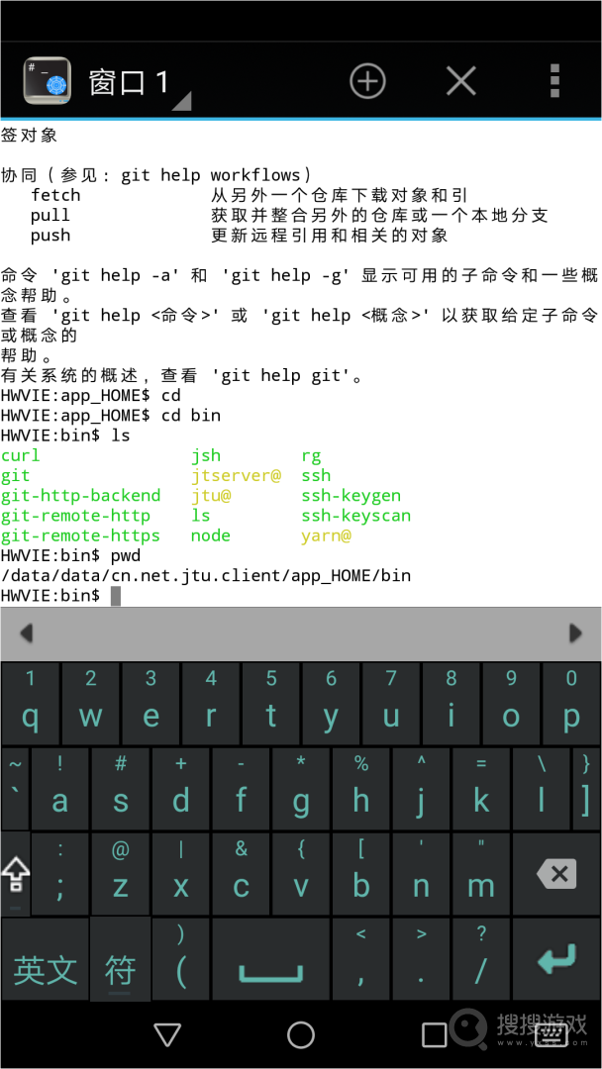Viewport: 602px width, 1069px height.
Task: Tap the jtserver@ entry in listing
Action: click(x=236, y=476)
